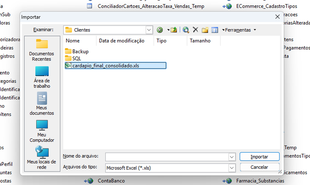Viewport: 310px width, 185px height.
Task: Open Documentos Recentes in the sidebar
Action: point(42,50)
